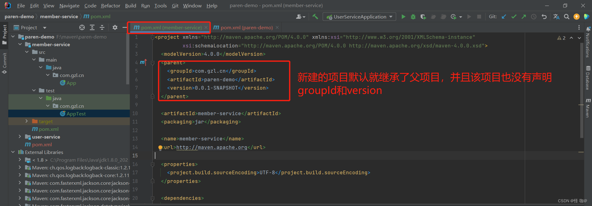The height and width of the screenshot is (206, 592).
Task: Click the parent POM gutter marker on line 4
Action: click(143, 62)
